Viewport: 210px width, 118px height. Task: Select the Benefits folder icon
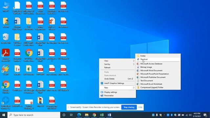point(17,70)
